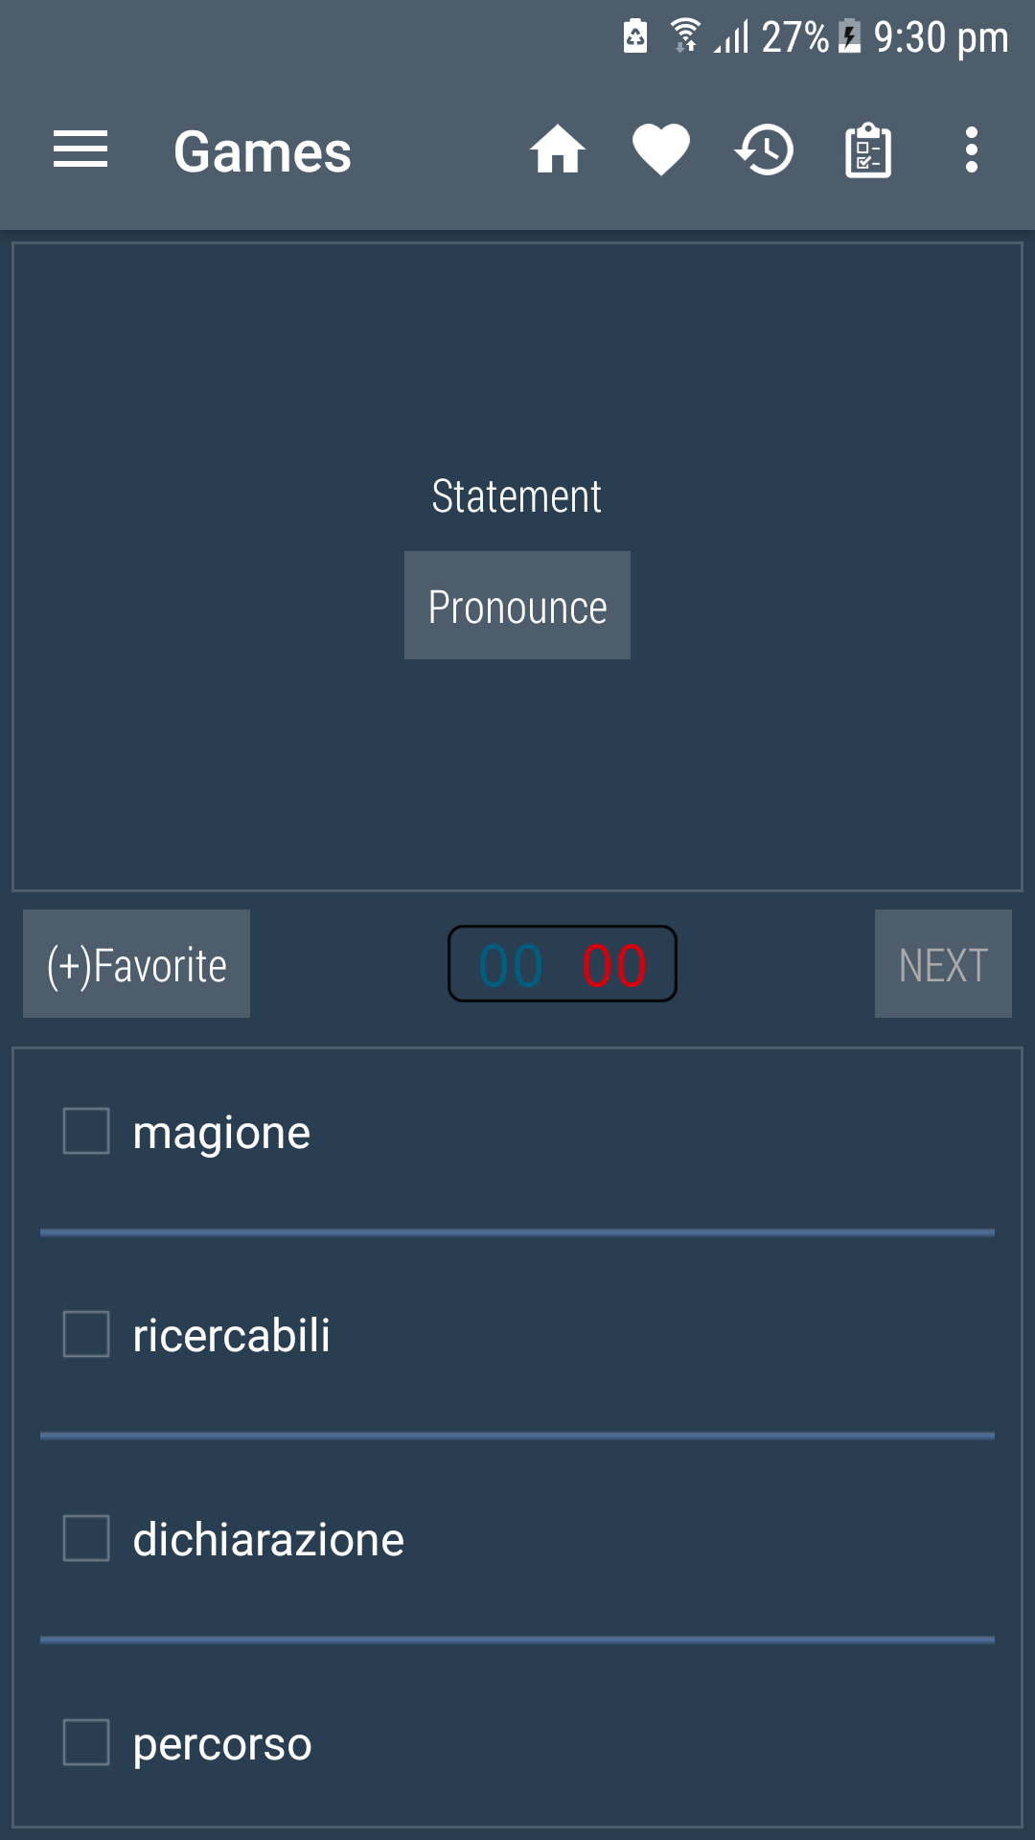Tap the blue correct-score counter

coord(511,965)
